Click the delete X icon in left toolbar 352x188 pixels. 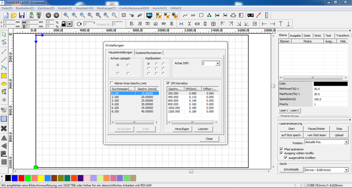[x=4, y=128]
